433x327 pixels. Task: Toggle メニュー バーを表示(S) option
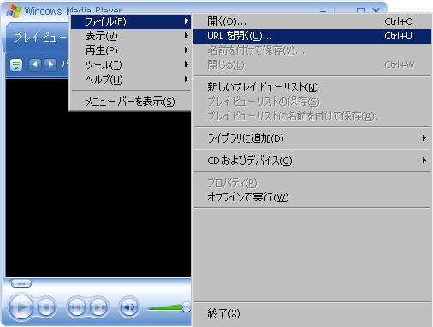(131, 102)
